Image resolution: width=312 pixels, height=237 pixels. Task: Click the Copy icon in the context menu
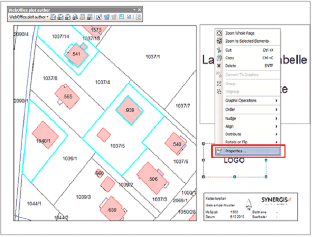pyautogui.click(x=219, y=58)
